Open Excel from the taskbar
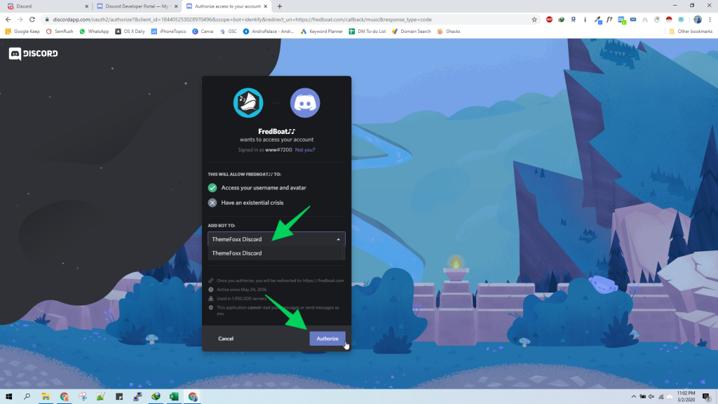Viewport: 718px width, 404px height. [x=174, y=397]
